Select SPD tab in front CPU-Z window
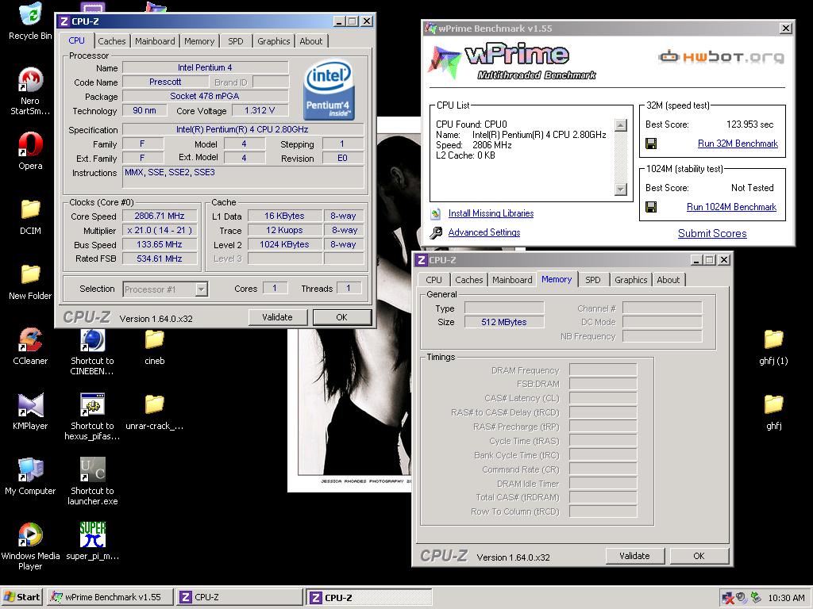Viewport: 813px width, 609px height. coord(235,41)
